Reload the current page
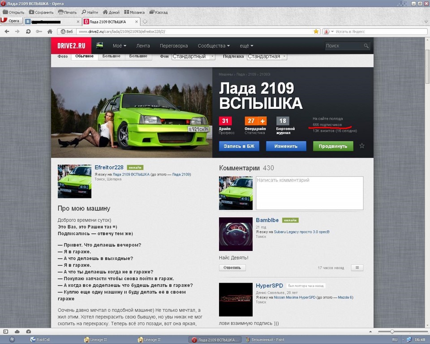Viewport: 430px width, 344px height. (28, 31)
